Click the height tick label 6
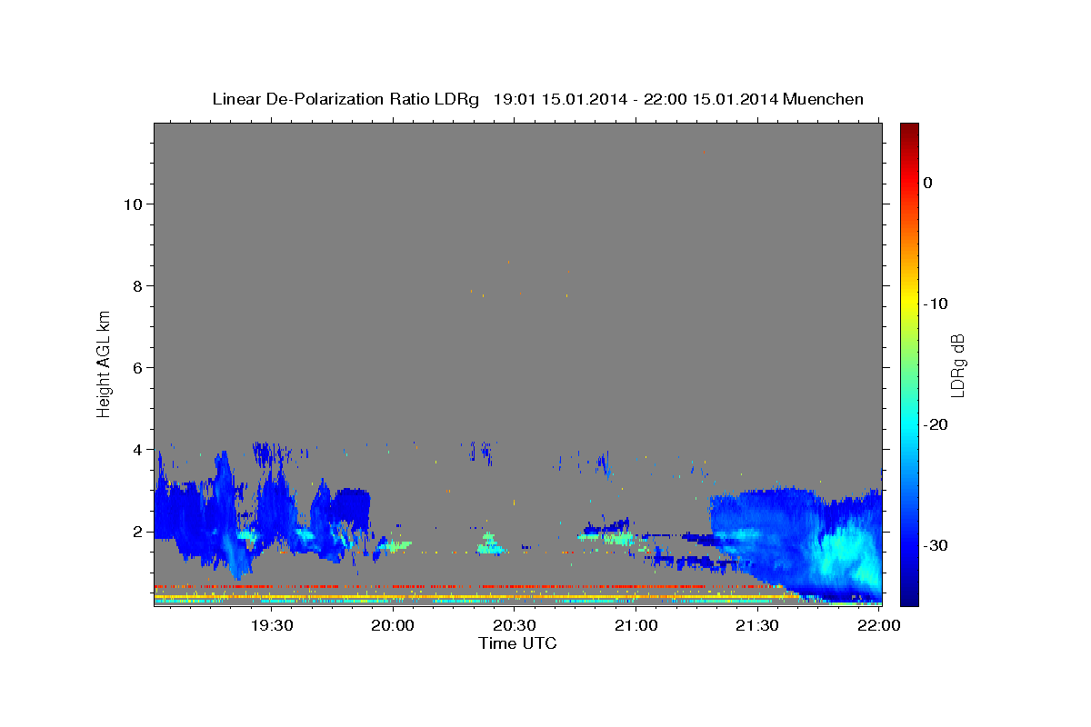The image size is (1091, 727). click(x=136, y=367)
